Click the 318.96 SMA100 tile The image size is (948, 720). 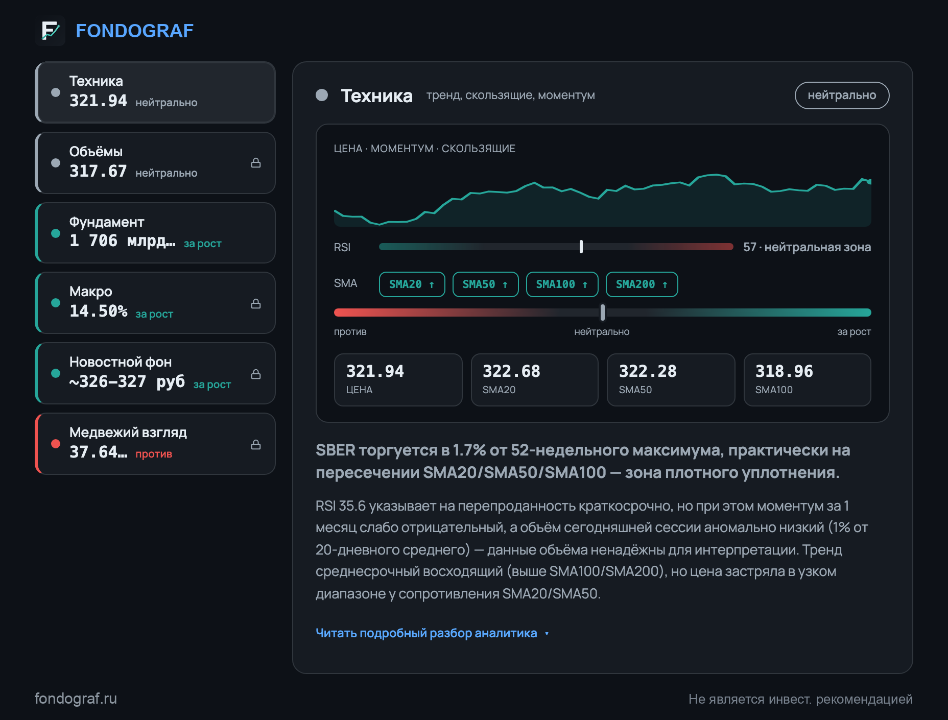(x=807, y=380)
